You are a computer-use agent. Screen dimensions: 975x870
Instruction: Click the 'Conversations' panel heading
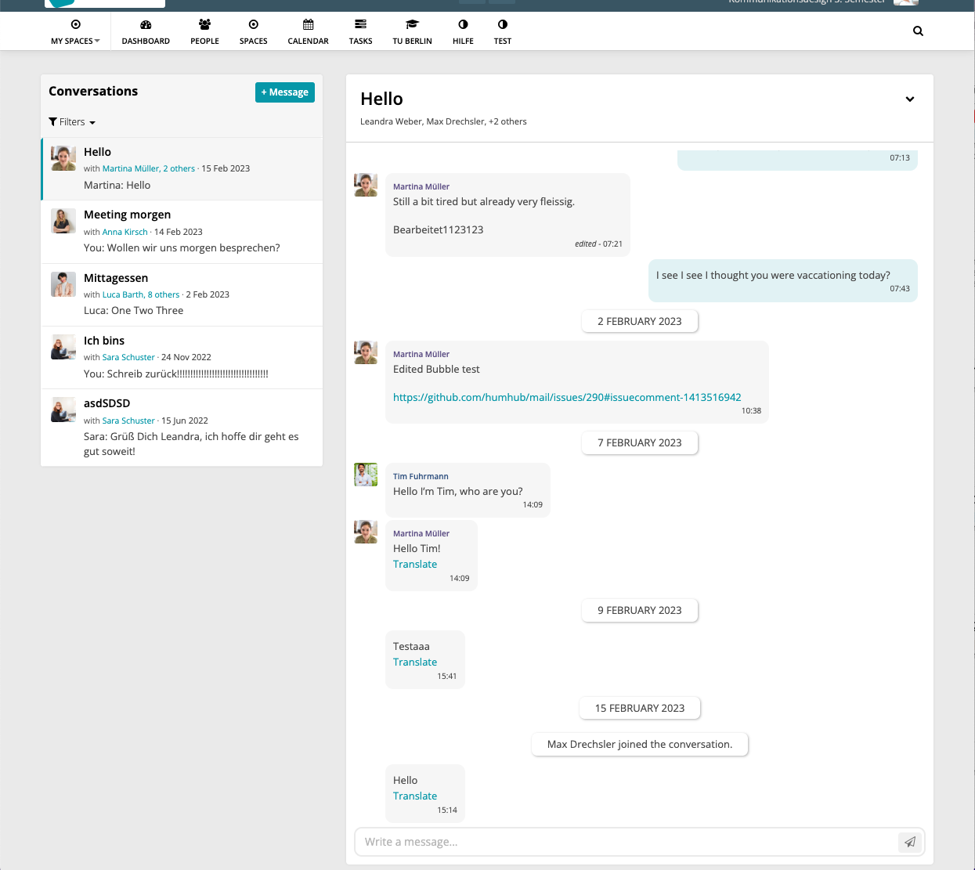pos(93,91)
